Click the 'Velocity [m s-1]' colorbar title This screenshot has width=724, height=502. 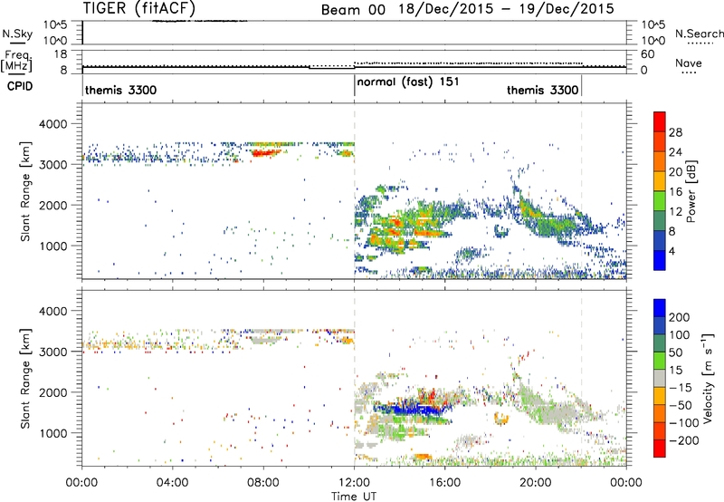click(x=707, y=378)
